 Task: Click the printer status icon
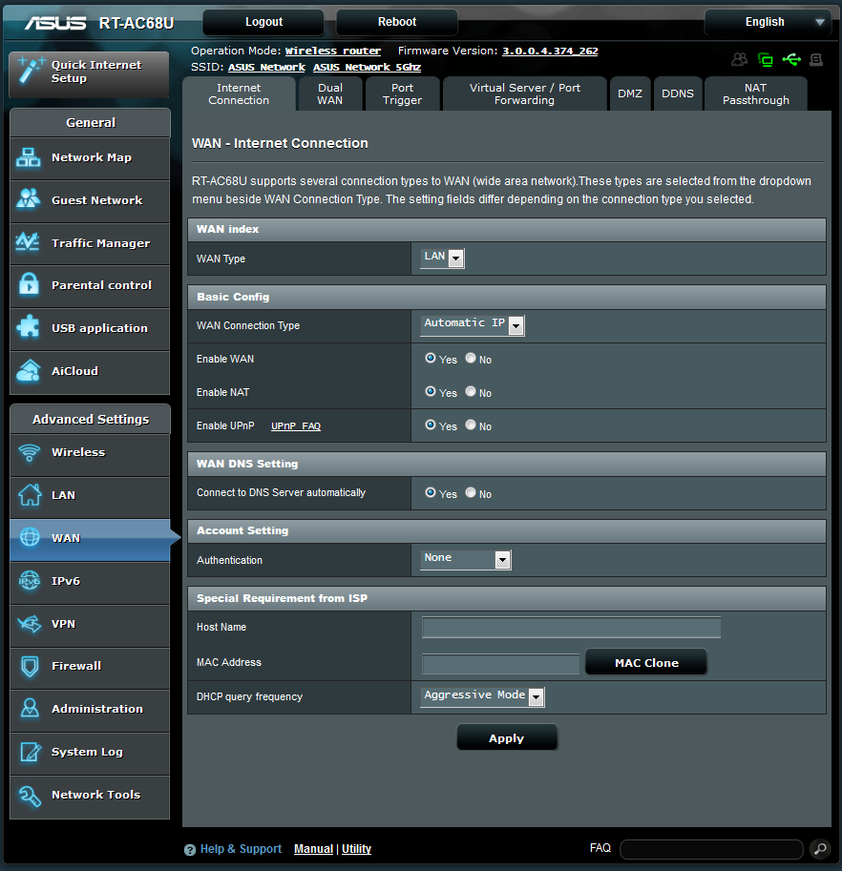(x=816, y=59)
